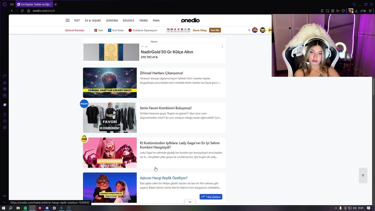Click the previous arrow in games carousel

(249, 30)
